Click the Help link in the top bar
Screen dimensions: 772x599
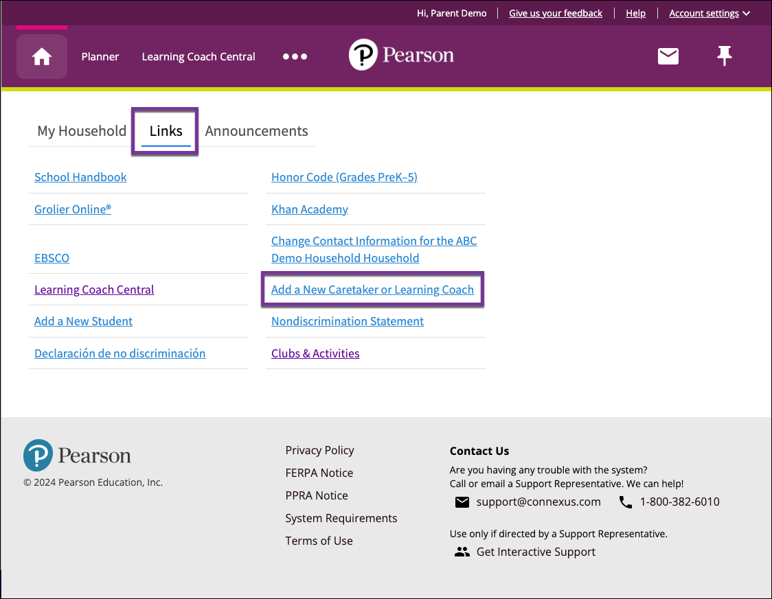[x=635, y=12]
